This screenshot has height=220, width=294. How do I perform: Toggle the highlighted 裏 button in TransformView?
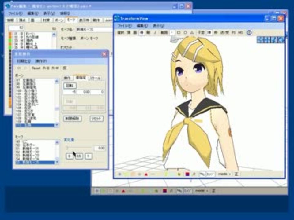point(209,33)
